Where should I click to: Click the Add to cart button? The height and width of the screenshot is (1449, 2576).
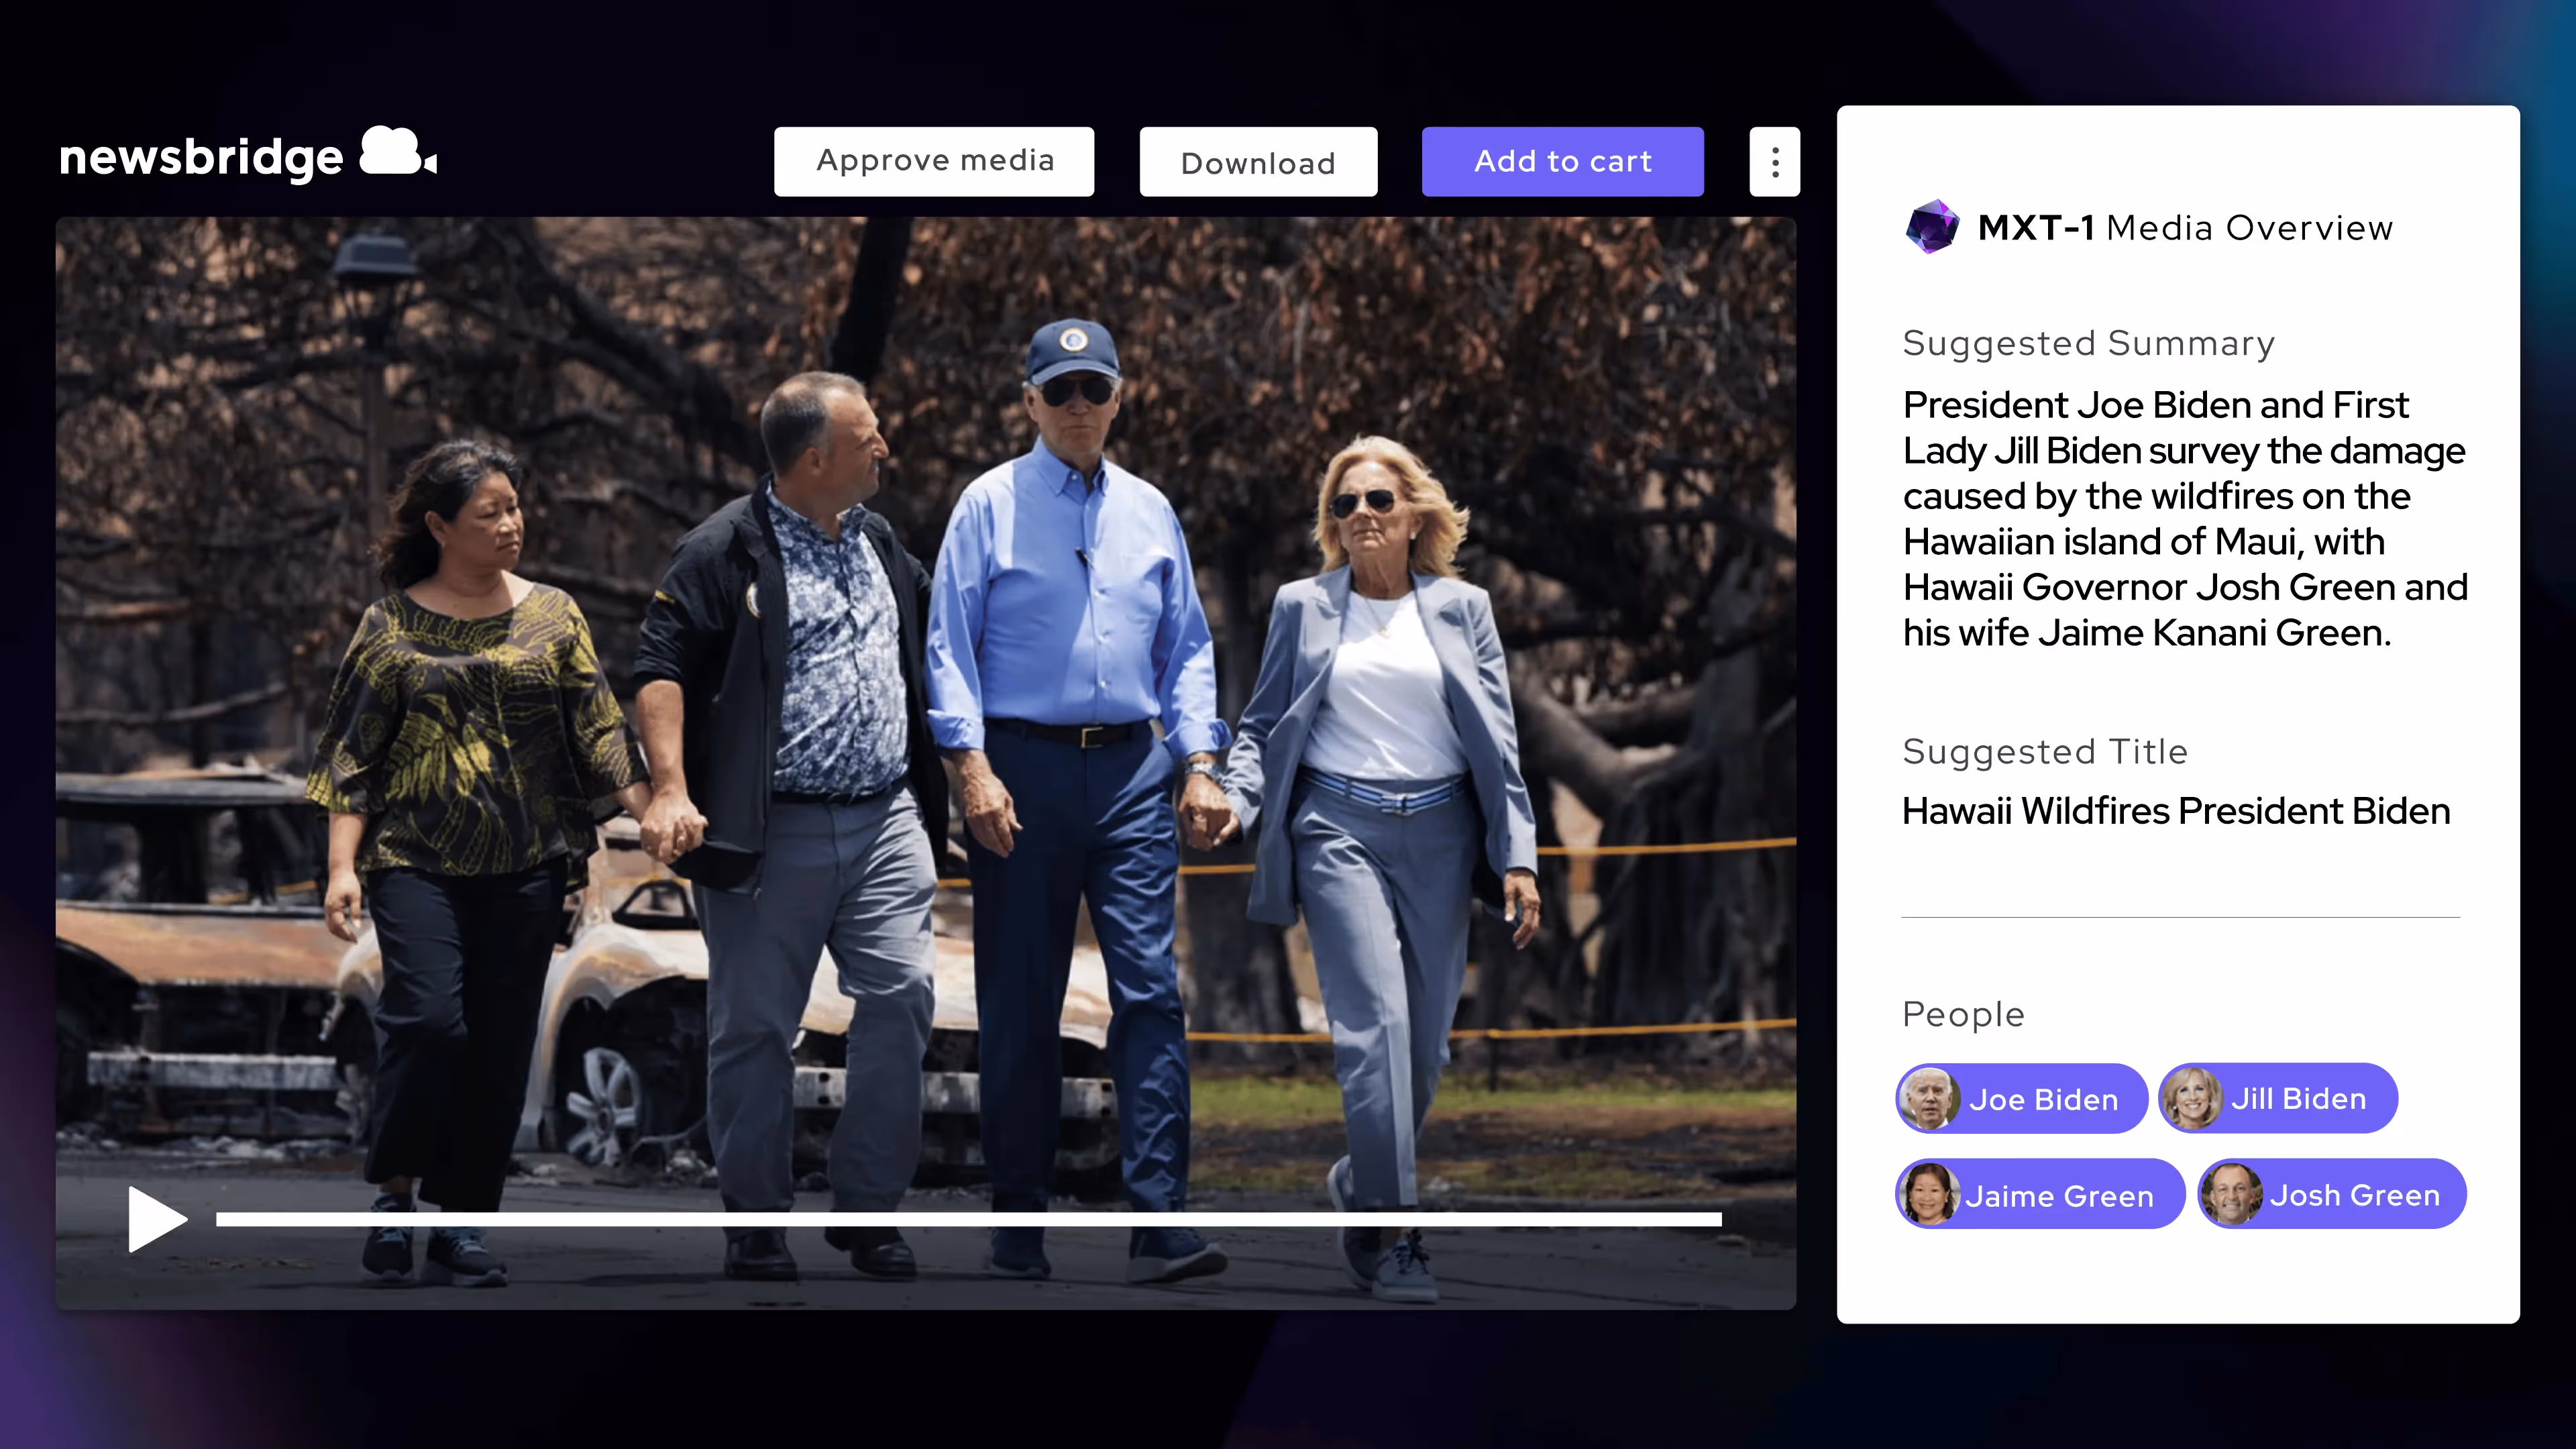click(1562, 161)
